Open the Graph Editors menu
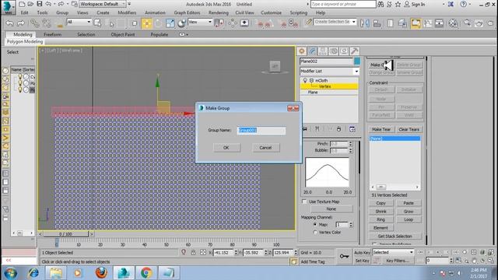 [x=187, y=12]
